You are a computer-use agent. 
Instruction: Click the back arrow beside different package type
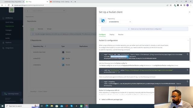click(x=100, y=99)
